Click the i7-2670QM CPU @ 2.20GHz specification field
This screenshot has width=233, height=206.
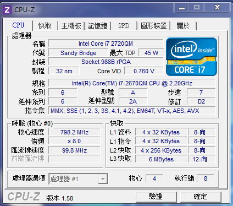tap(132, 83)
